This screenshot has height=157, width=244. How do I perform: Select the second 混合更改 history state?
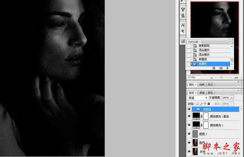click(x=210, y=55)
